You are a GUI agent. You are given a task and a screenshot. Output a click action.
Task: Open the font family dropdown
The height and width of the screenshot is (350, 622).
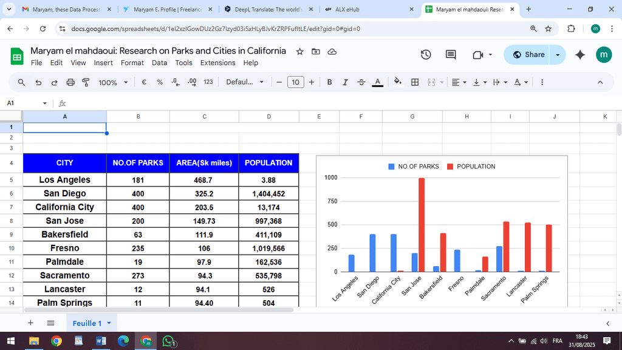245,82
